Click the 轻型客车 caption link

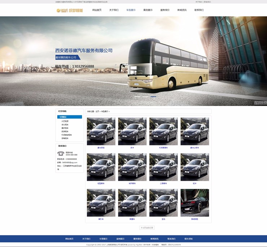pos(101,183)
